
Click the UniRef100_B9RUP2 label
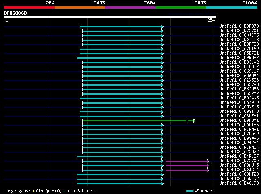pyautogui.click(x=239, y=57)
